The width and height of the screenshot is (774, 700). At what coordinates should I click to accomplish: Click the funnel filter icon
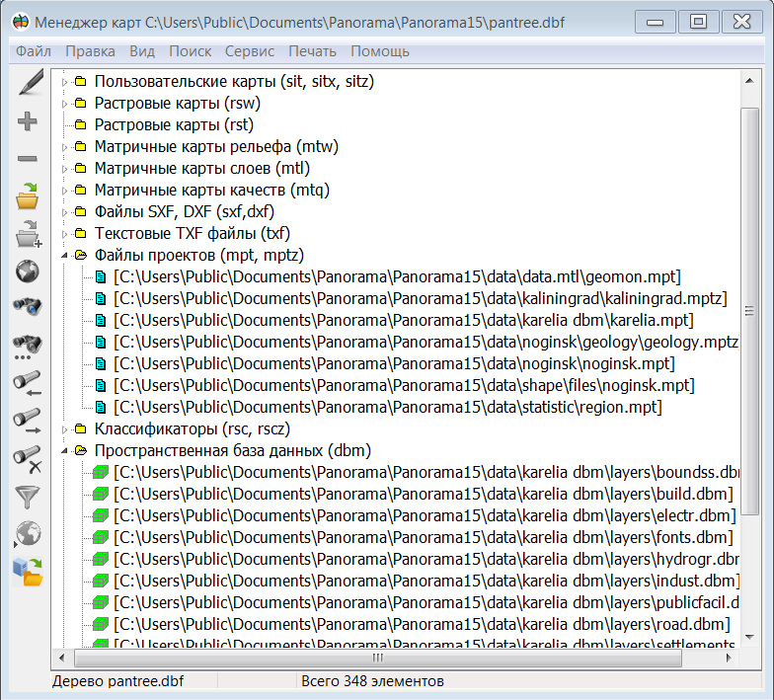click(27, 496)
